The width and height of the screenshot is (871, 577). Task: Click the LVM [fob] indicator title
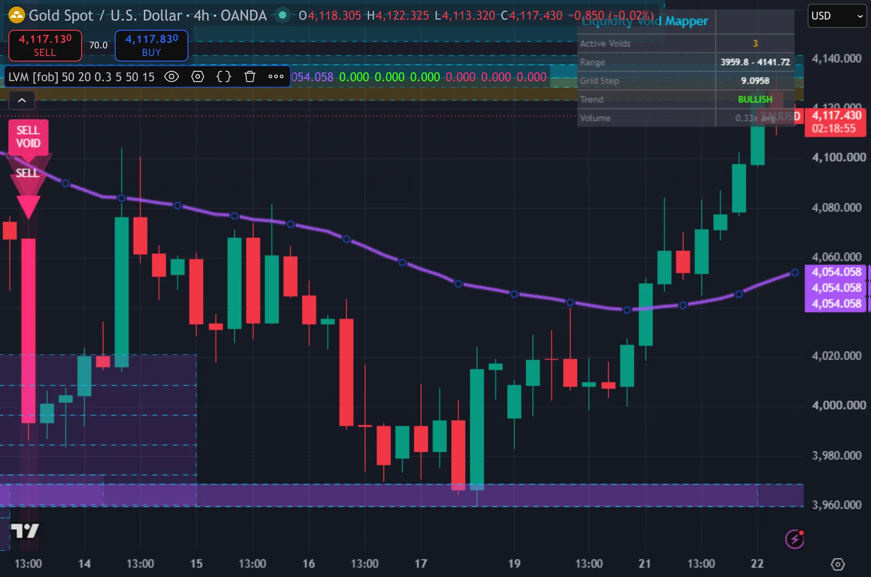tap(81, 77)
